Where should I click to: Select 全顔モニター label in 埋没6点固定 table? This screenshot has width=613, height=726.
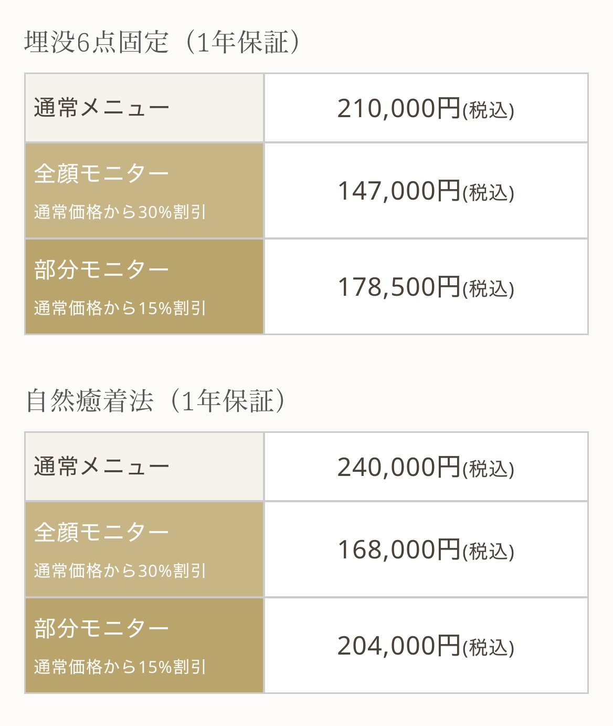pos(102,173)
